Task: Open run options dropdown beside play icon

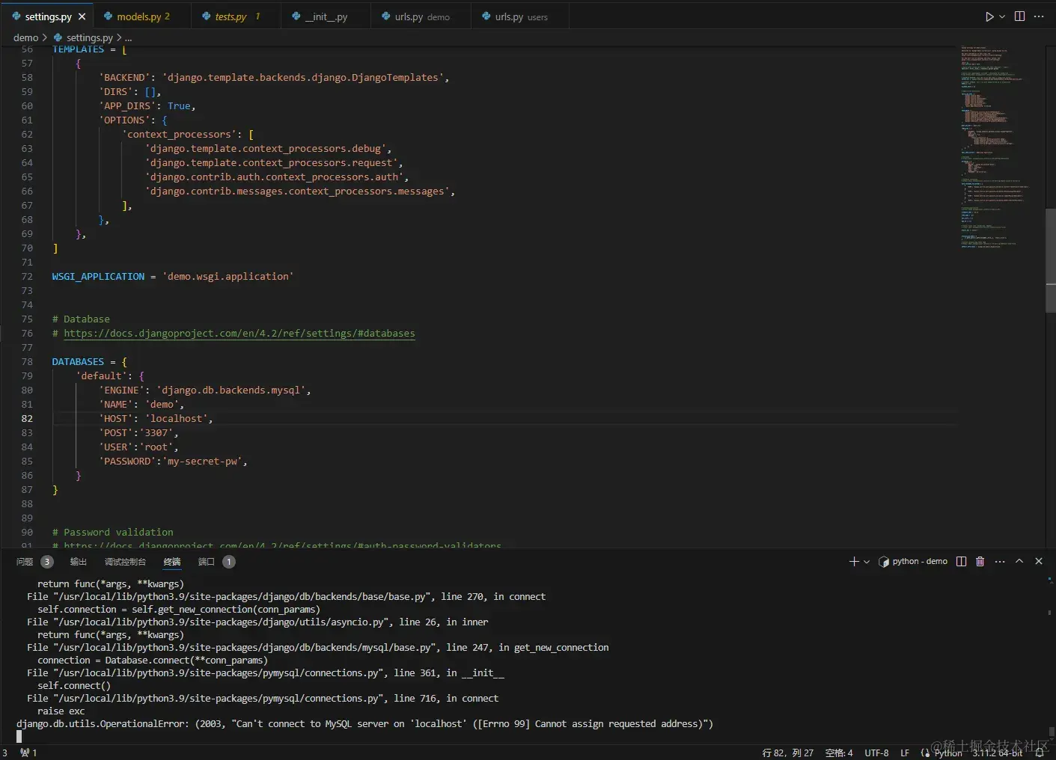Action: [x=1002, y=16]
